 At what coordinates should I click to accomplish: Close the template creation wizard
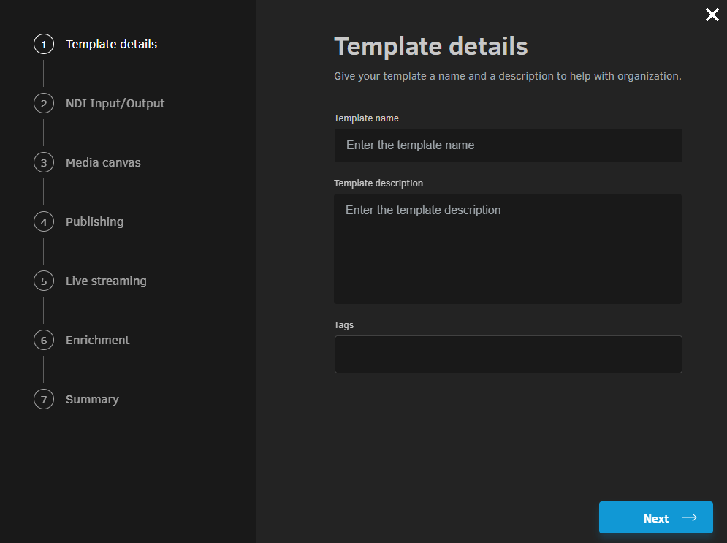(x=712, y=15)
